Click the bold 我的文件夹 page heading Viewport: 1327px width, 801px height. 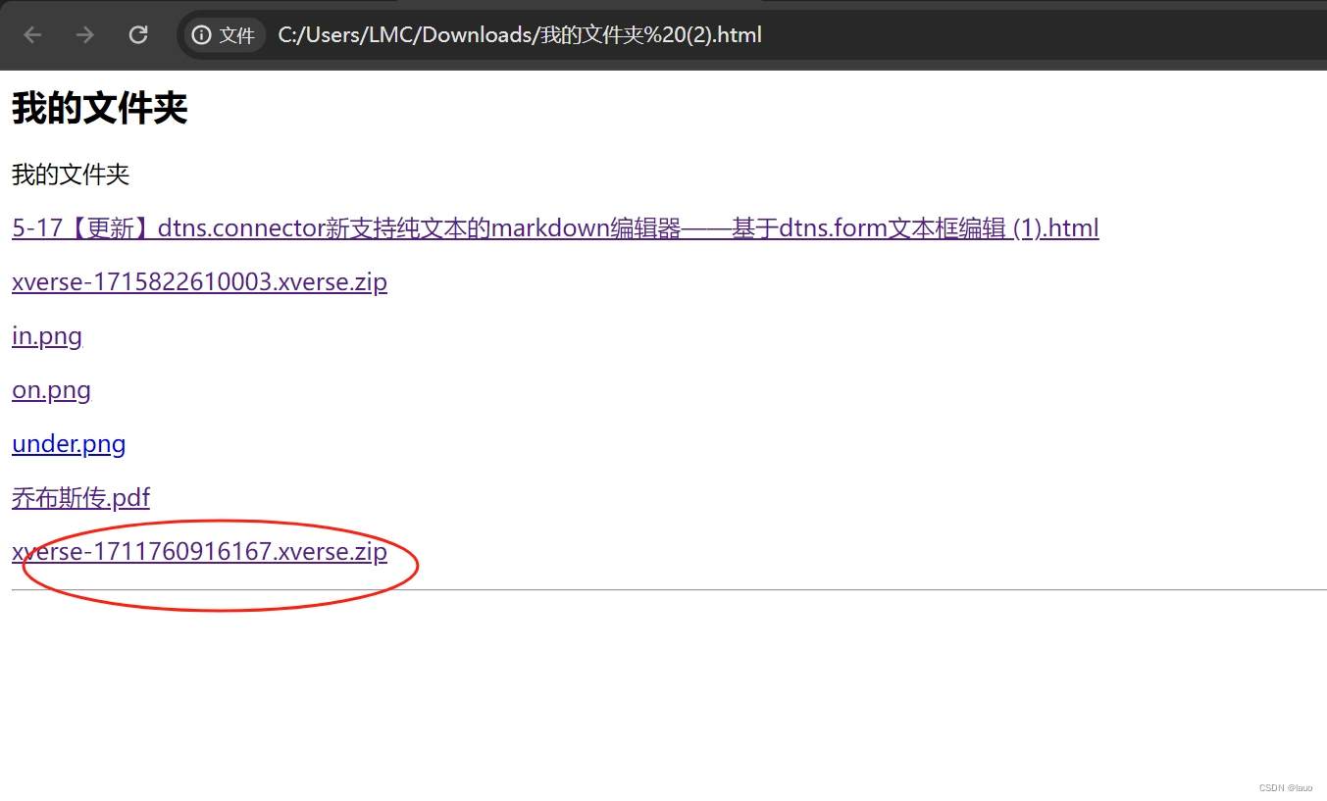[99, 108]
